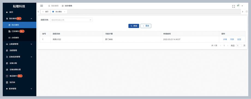The height and width of the screenshot is (99, 251).
Task: Click the 查询 search button
Action: (134, 26)
